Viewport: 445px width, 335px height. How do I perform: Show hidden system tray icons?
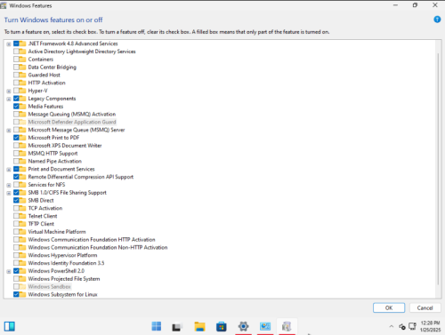coord(392,326)
